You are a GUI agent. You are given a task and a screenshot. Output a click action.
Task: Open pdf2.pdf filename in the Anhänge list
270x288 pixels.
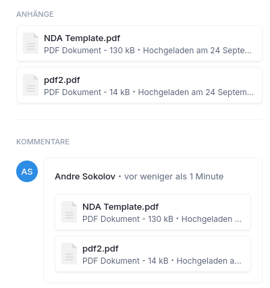coord(62,80)
